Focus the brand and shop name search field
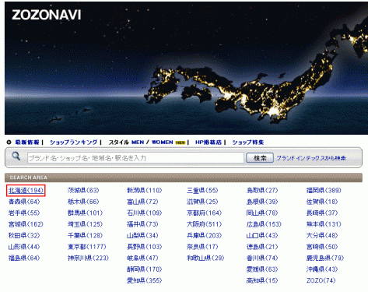This screenshot has height=292, width=368. pos(135,158)
